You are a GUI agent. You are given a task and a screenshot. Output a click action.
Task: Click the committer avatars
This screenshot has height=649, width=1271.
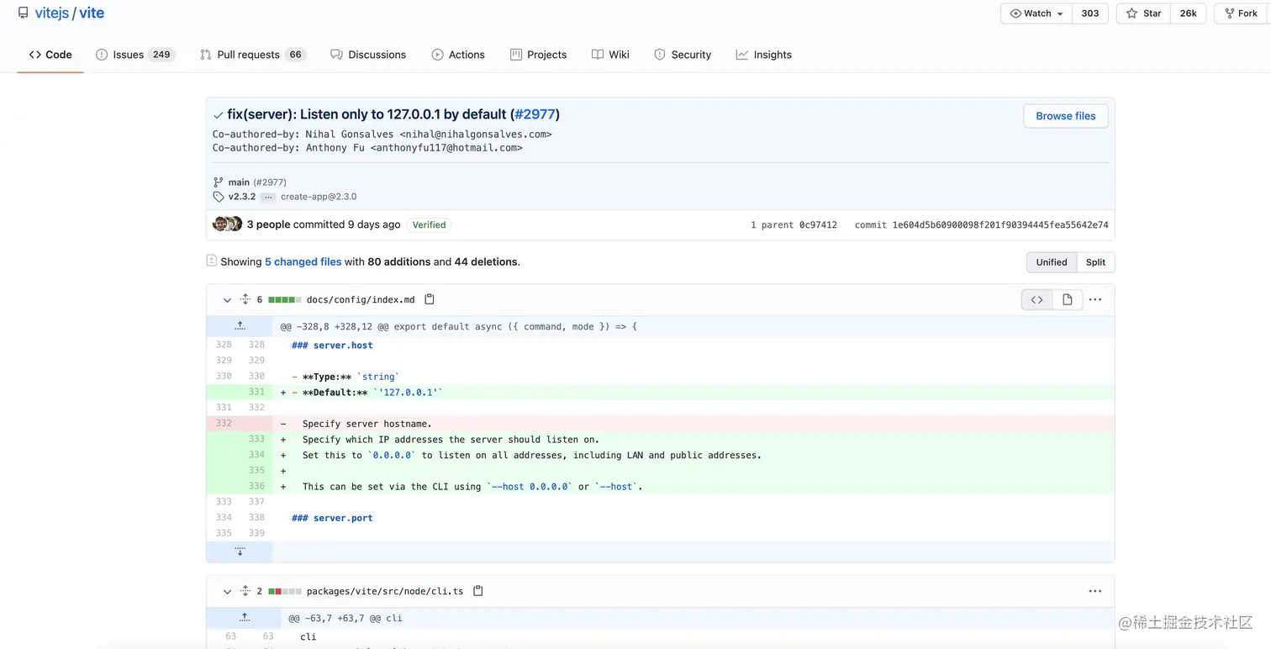(227, 224)
